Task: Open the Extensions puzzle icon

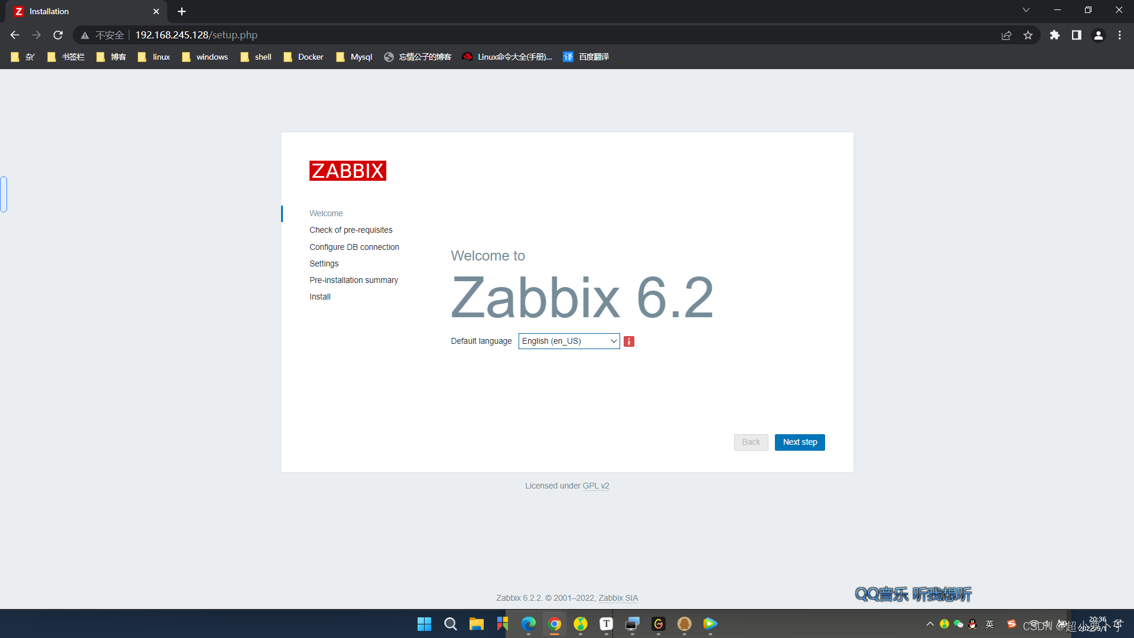Action: [1055, 35]
